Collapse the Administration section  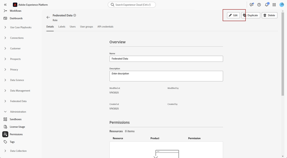pyautogui.click(x=5, y=112)
